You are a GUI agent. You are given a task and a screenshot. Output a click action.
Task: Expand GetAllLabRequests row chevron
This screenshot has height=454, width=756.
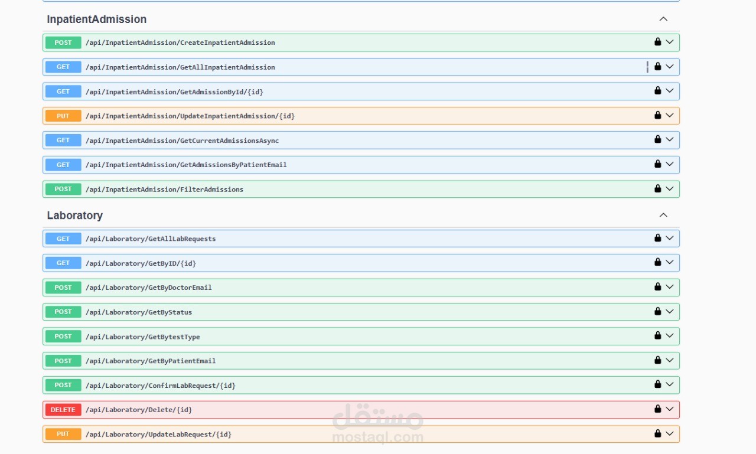pos(670,239)
